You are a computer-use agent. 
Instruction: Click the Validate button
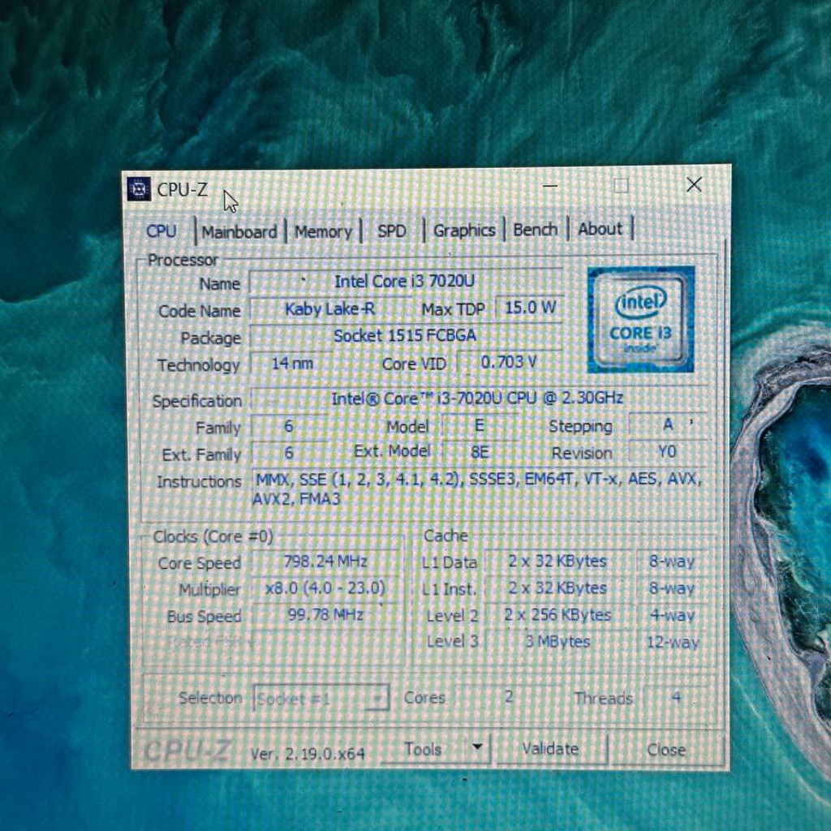[x=550, y=748]
